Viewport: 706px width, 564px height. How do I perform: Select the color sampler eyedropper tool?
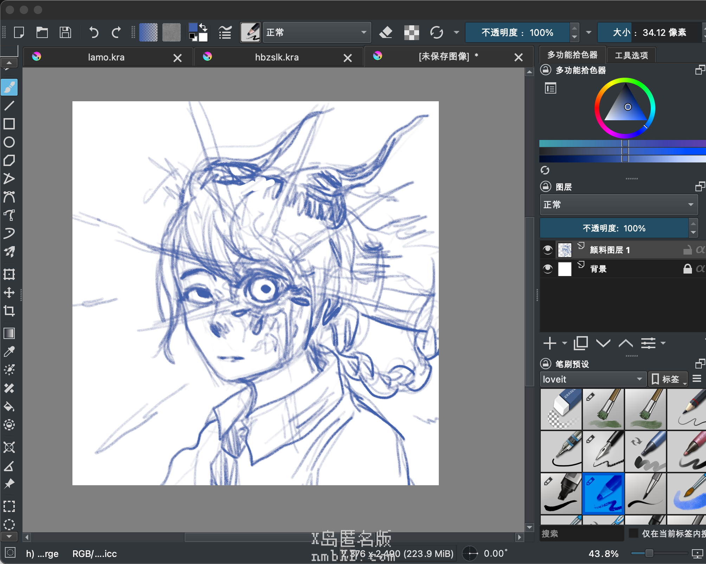point(9,351)
